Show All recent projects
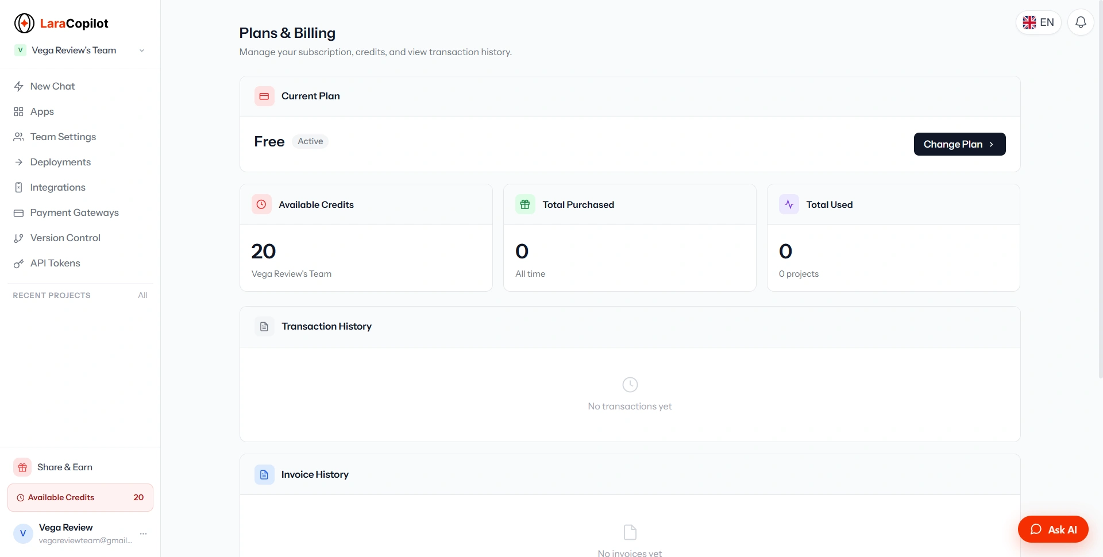The image size is (1103, 557). tap(142, 295)
